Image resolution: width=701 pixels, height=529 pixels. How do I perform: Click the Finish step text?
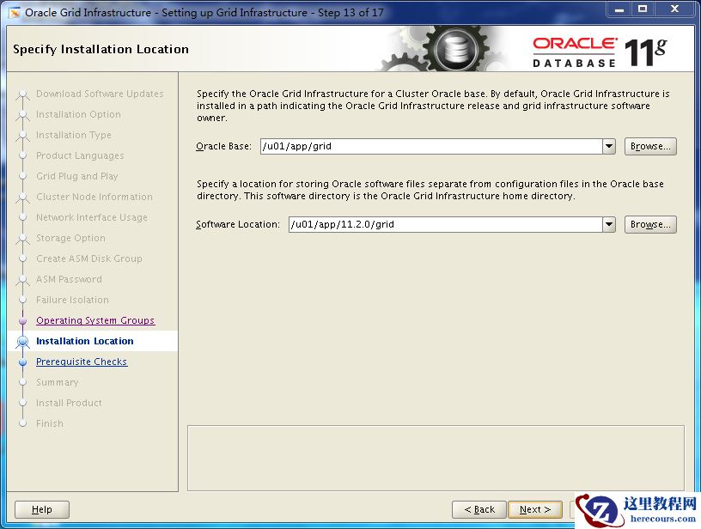50,423
